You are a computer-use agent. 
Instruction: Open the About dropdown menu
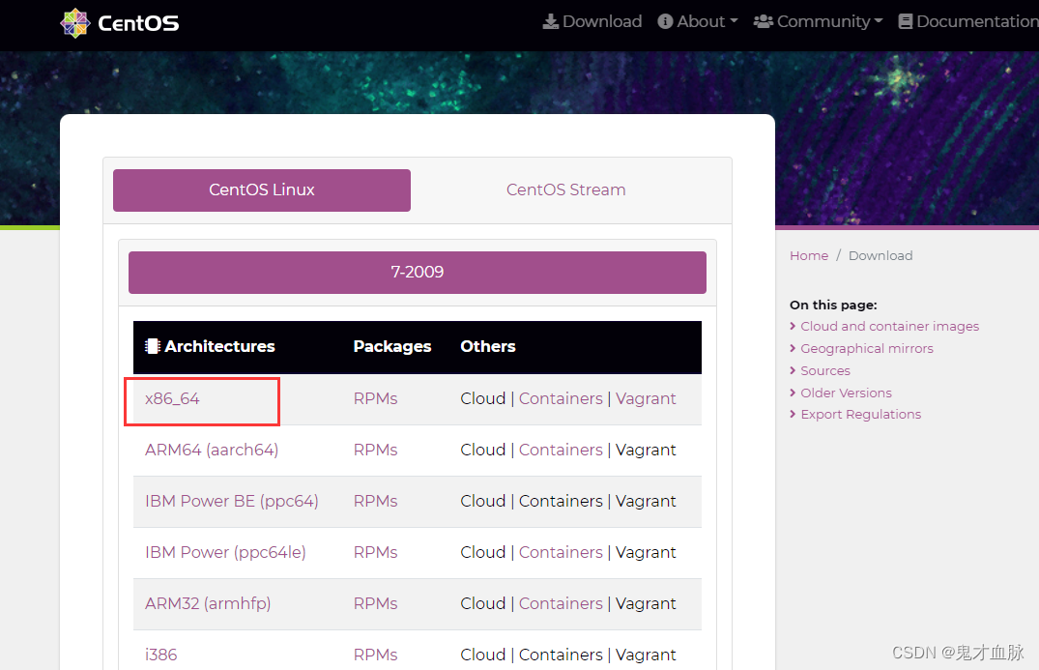[x=698, y=22]
